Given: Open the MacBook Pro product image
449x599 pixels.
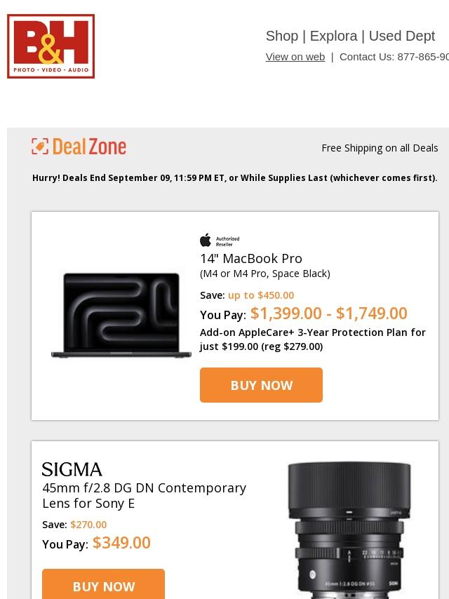Looking at the screenshot, I should [121, 315].
